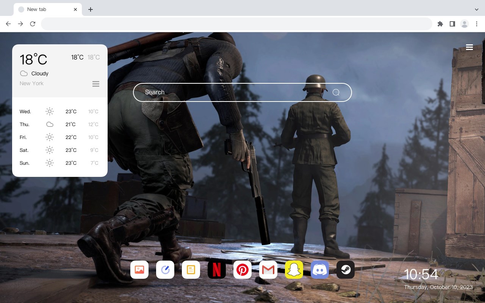This screenshot has height=303, width=485.
Task: Go forward to next page
Action: (x=20, y=24)
